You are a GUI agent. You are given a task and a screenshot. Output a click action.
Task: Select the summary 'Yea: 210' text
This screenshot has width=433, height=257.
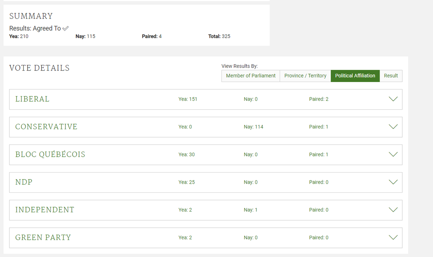pyautogui.click(x=19, y=36)
